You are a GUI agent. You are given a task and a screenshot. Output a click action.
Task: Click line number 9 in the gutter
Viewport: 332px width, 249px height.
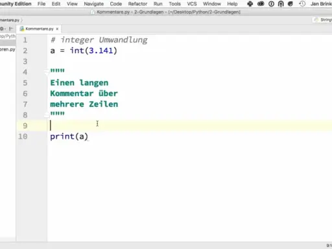25,126
